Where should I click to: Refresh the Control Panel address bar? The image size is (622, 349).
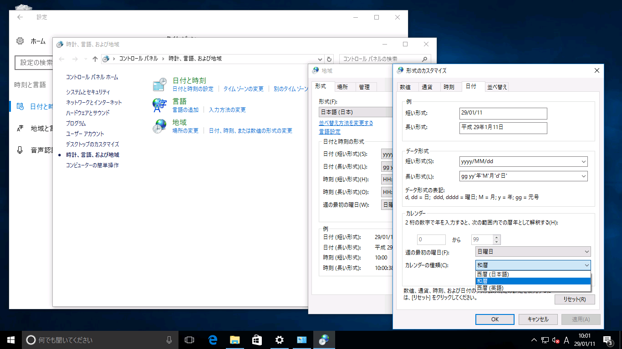coord(330,59)
